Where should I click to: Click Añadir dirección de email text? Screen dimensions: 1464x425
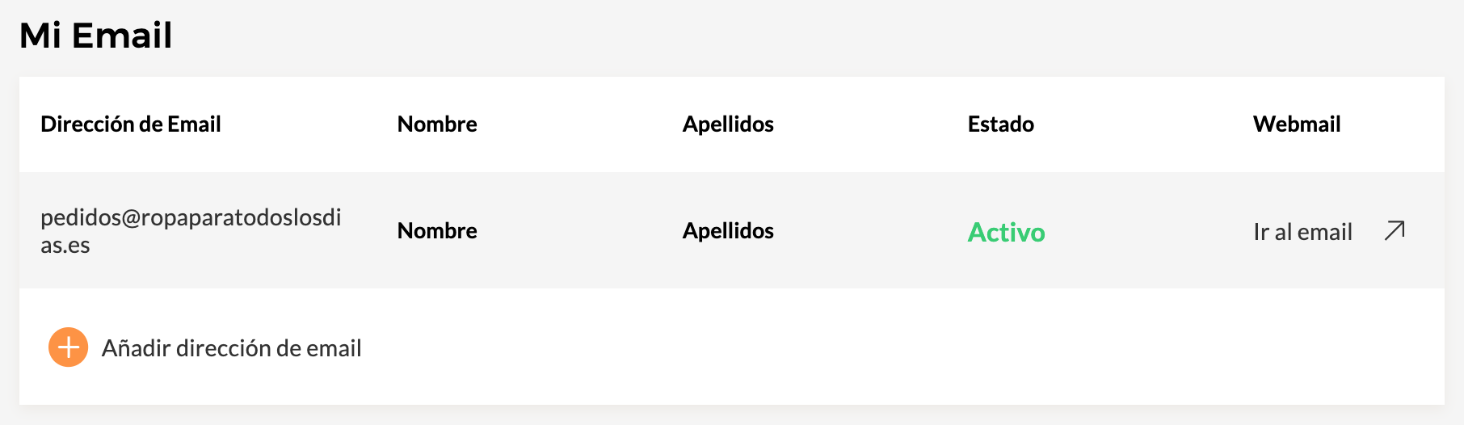(231, 348)
